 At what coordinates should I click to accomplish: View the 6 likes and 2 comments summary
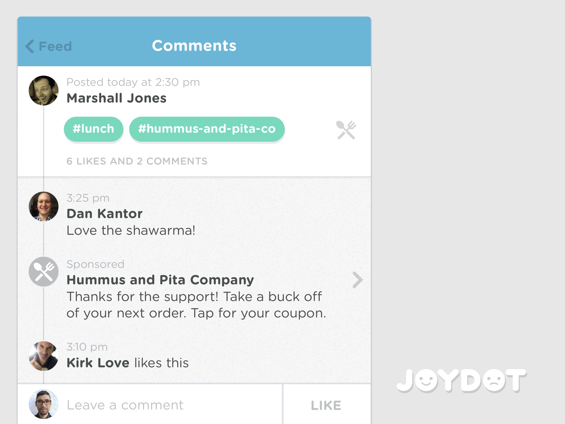137,161
